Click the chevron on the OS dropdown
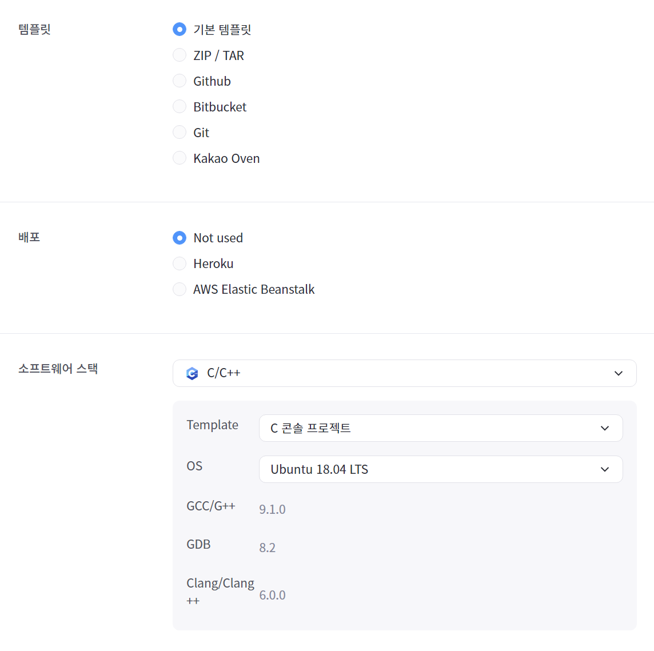 (x=605, y=470)
